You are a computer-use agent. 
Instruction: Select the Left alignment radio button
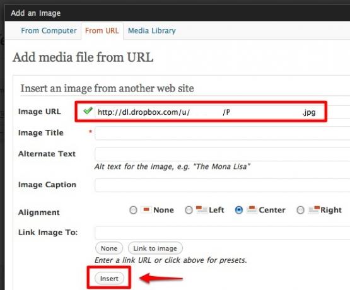189,210
